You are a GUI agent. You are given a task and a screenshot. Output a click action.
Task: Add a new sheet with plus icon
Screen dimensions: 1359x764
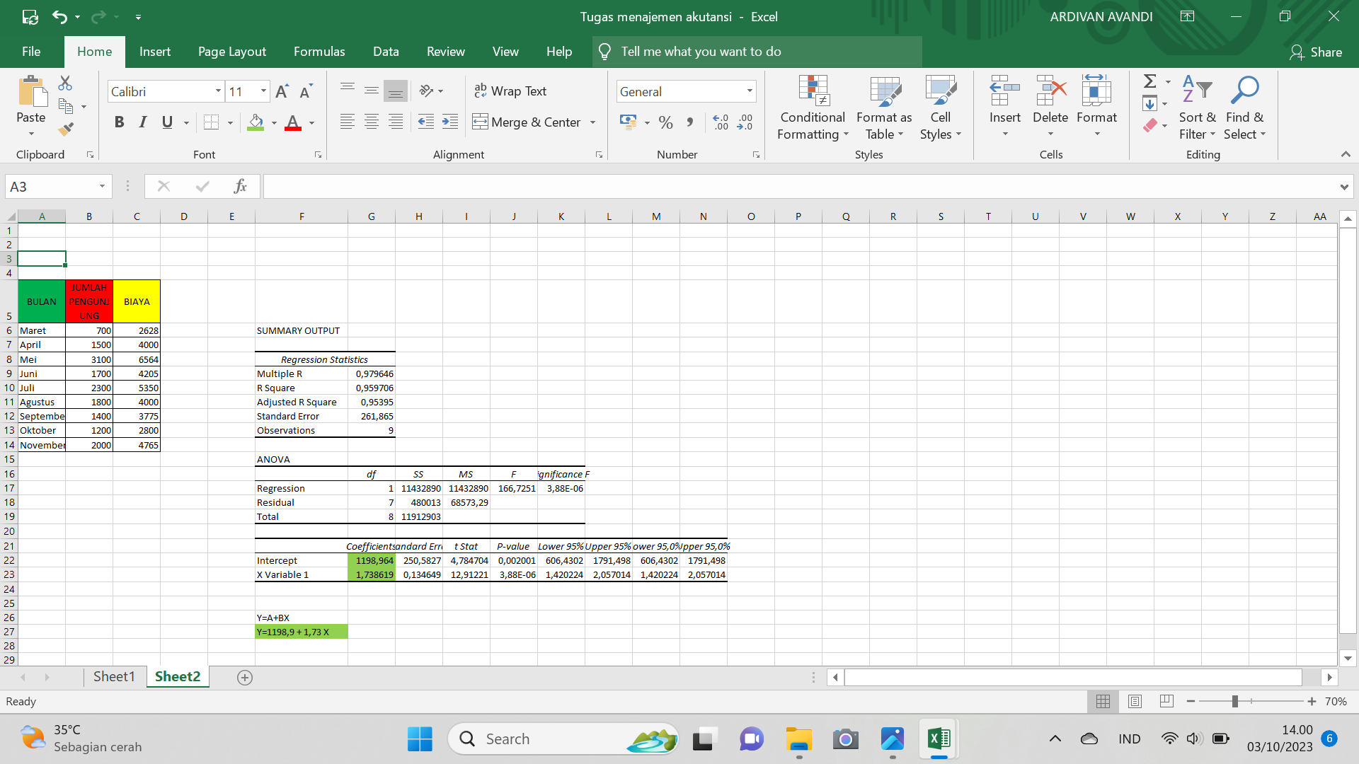[x=245, y=678]
